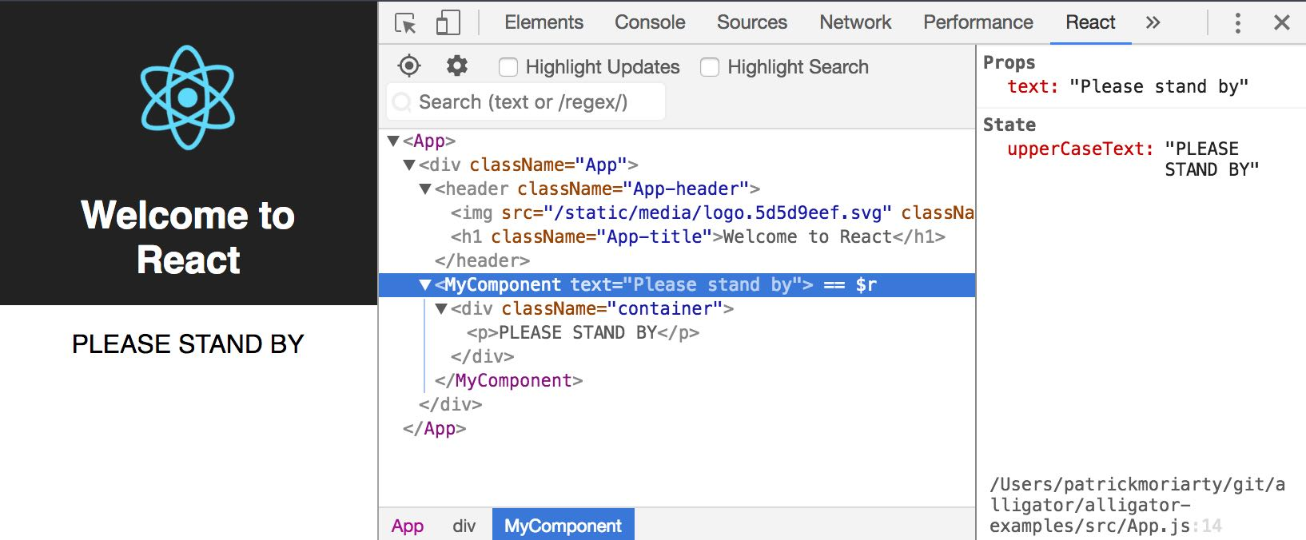Select App in the breadcrumb bar
This screenshot has width=1306, height=540.
[408, 526]
